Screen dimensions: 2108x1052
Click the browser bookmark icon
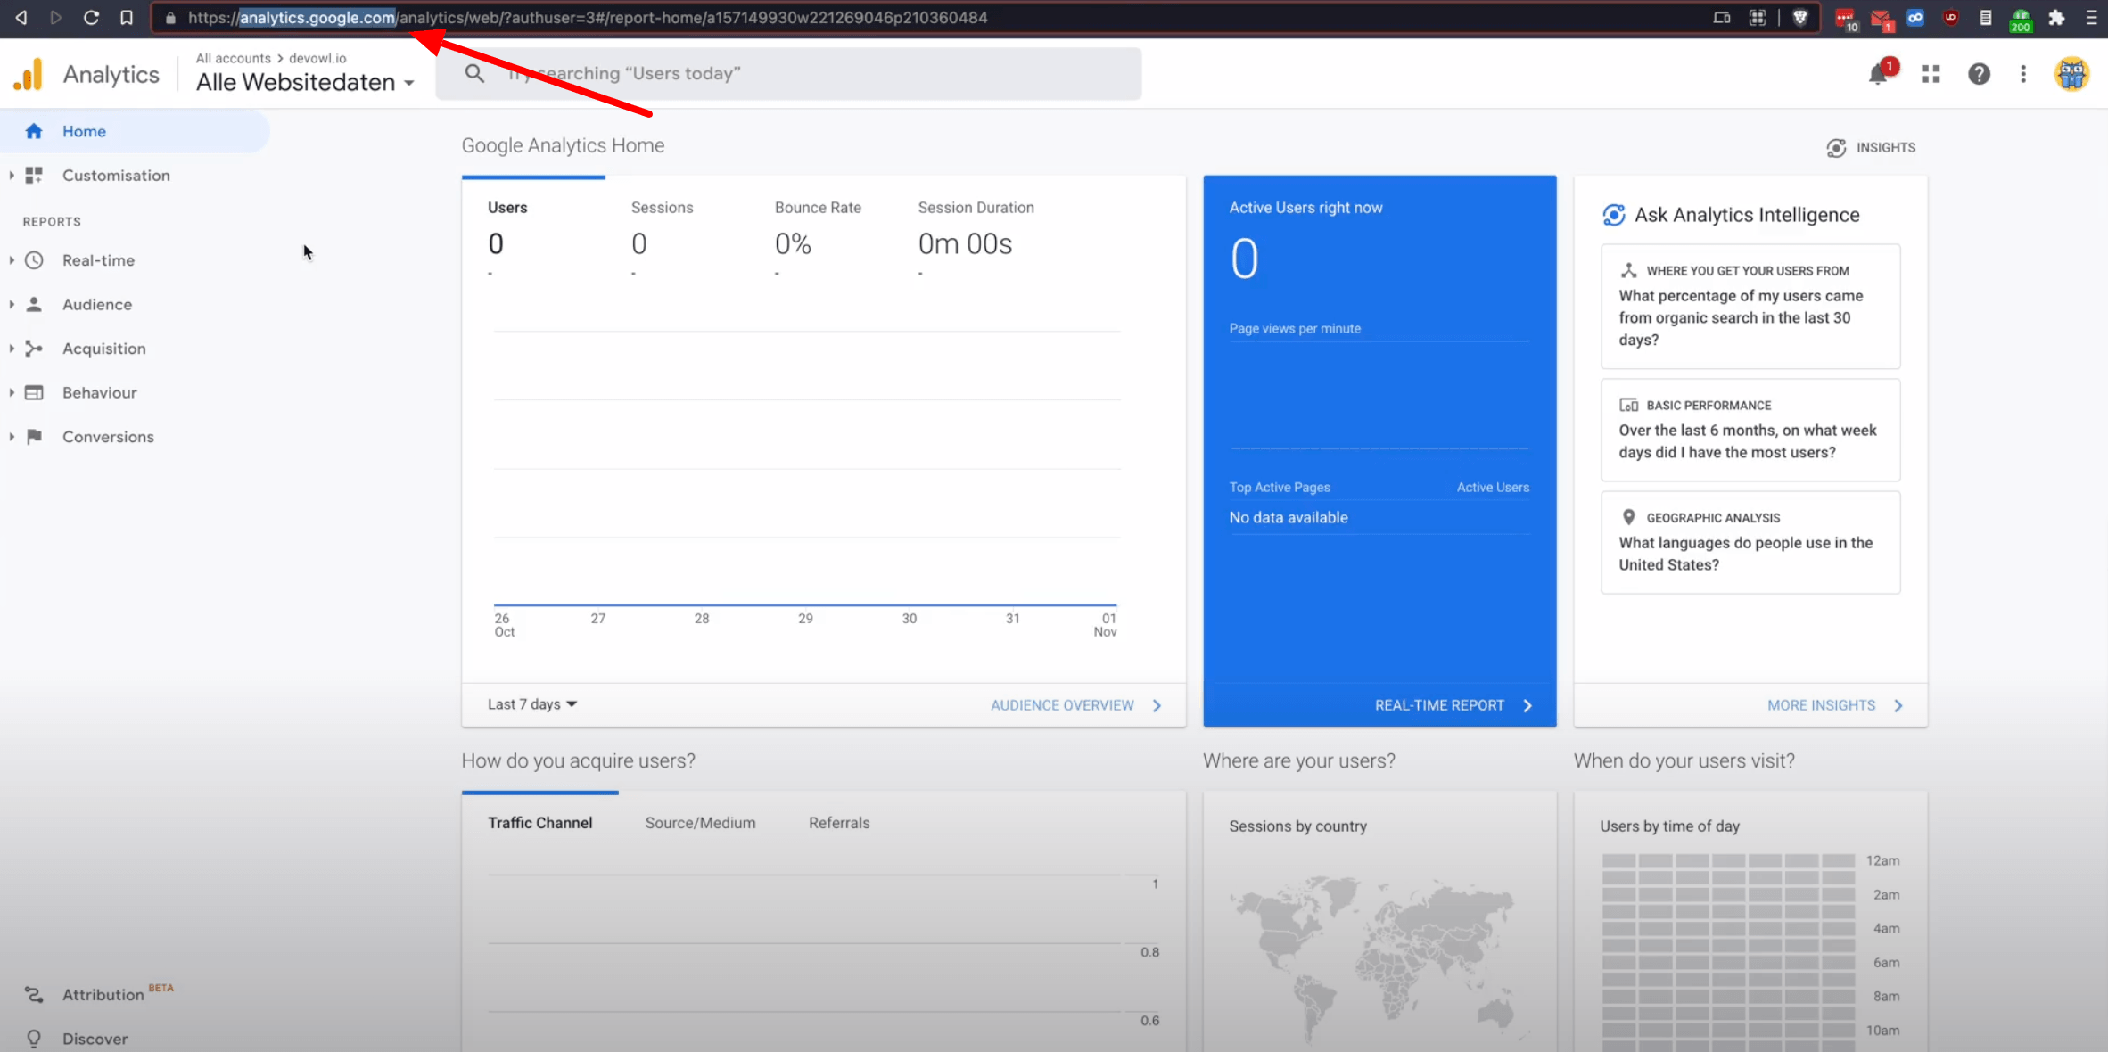point(127,17)
